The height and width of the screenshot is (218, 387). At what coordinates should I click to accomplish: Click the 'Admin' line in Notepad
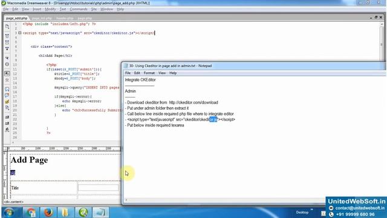(x=131, y=91)
